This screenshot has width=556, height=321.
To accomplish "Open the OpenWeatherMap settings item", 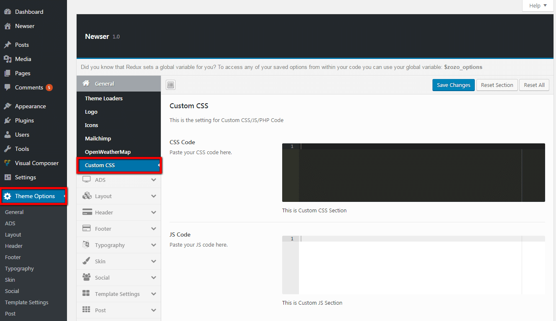I will point(108,152).
